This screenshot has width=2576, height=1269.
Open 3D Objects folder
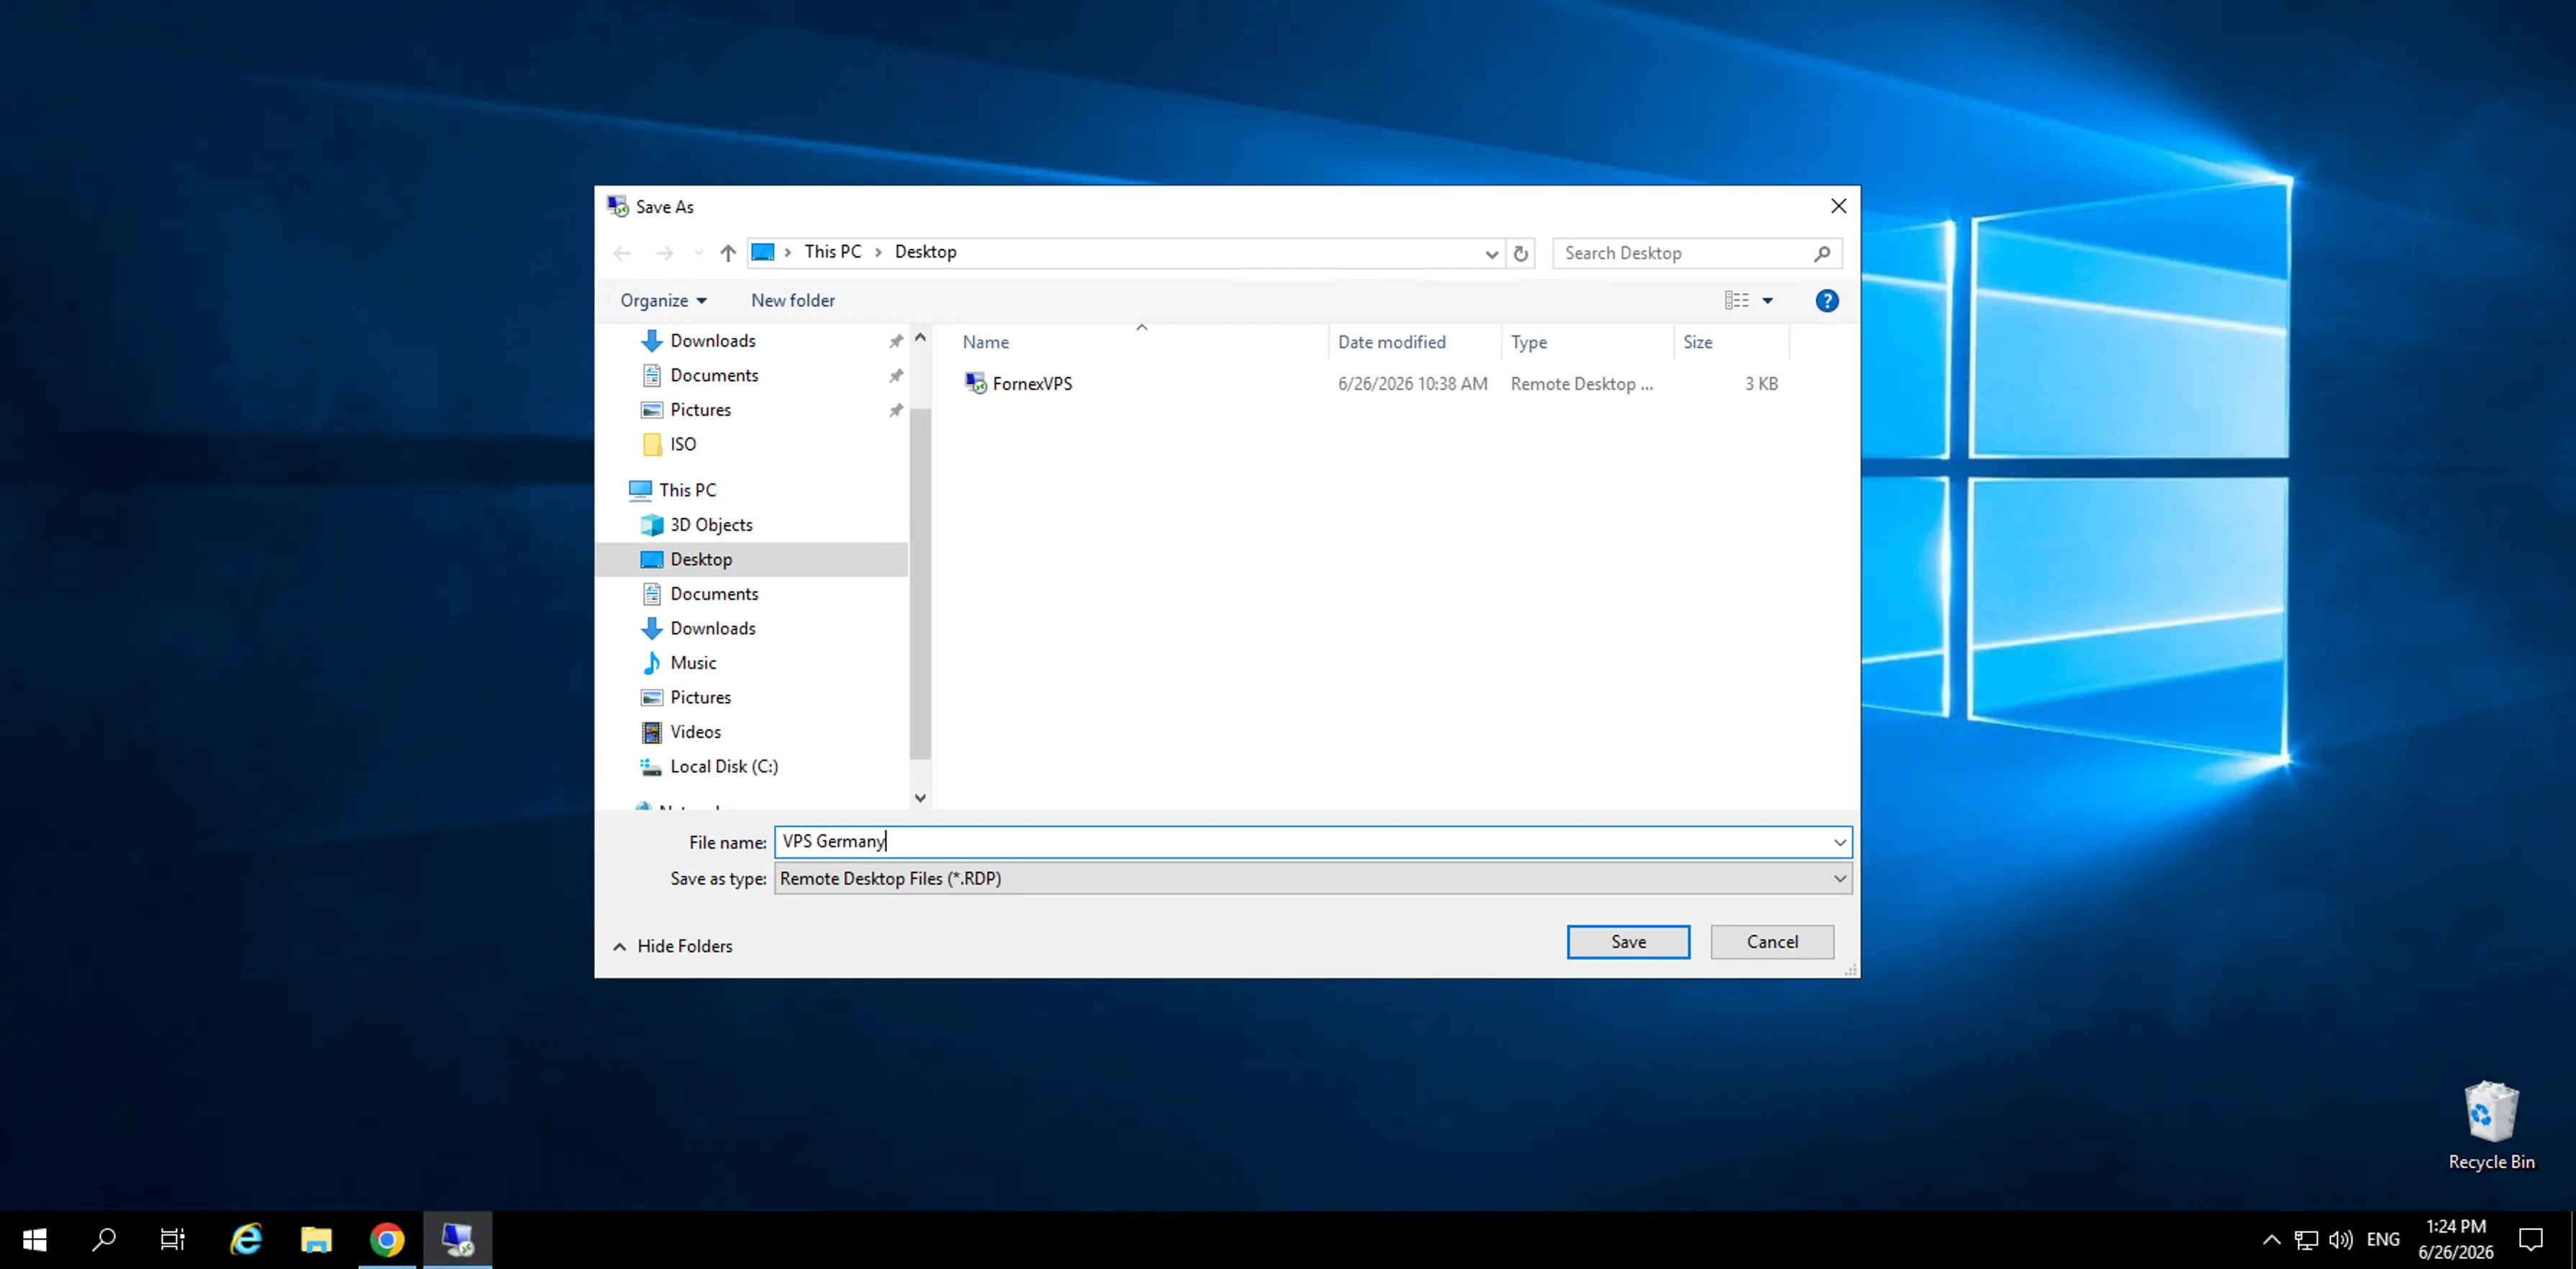[711, 525]
